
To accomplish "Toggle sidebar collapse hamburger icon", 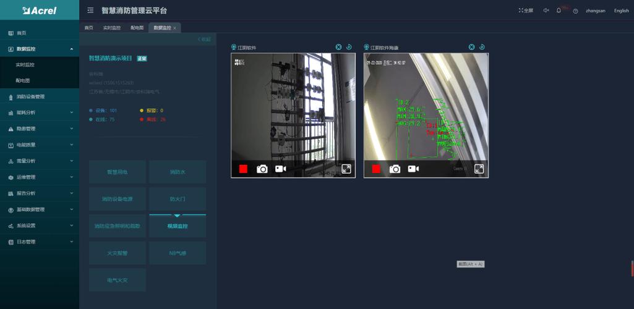I will click(90, 11).
